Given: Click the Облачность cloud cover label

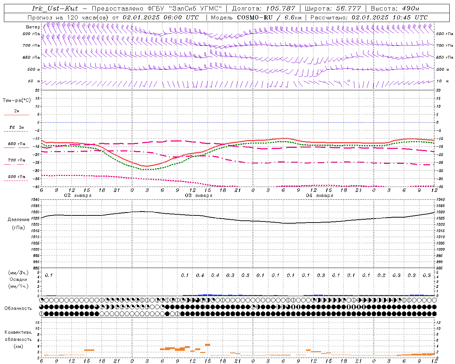Looking at the screenshot, I should [x=18, y=309].
